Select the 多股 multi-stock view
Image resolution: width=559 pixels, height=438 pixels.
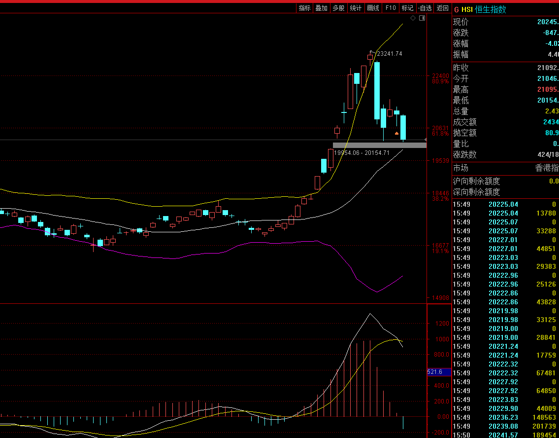pyautogui.click(x=338, y=8)
